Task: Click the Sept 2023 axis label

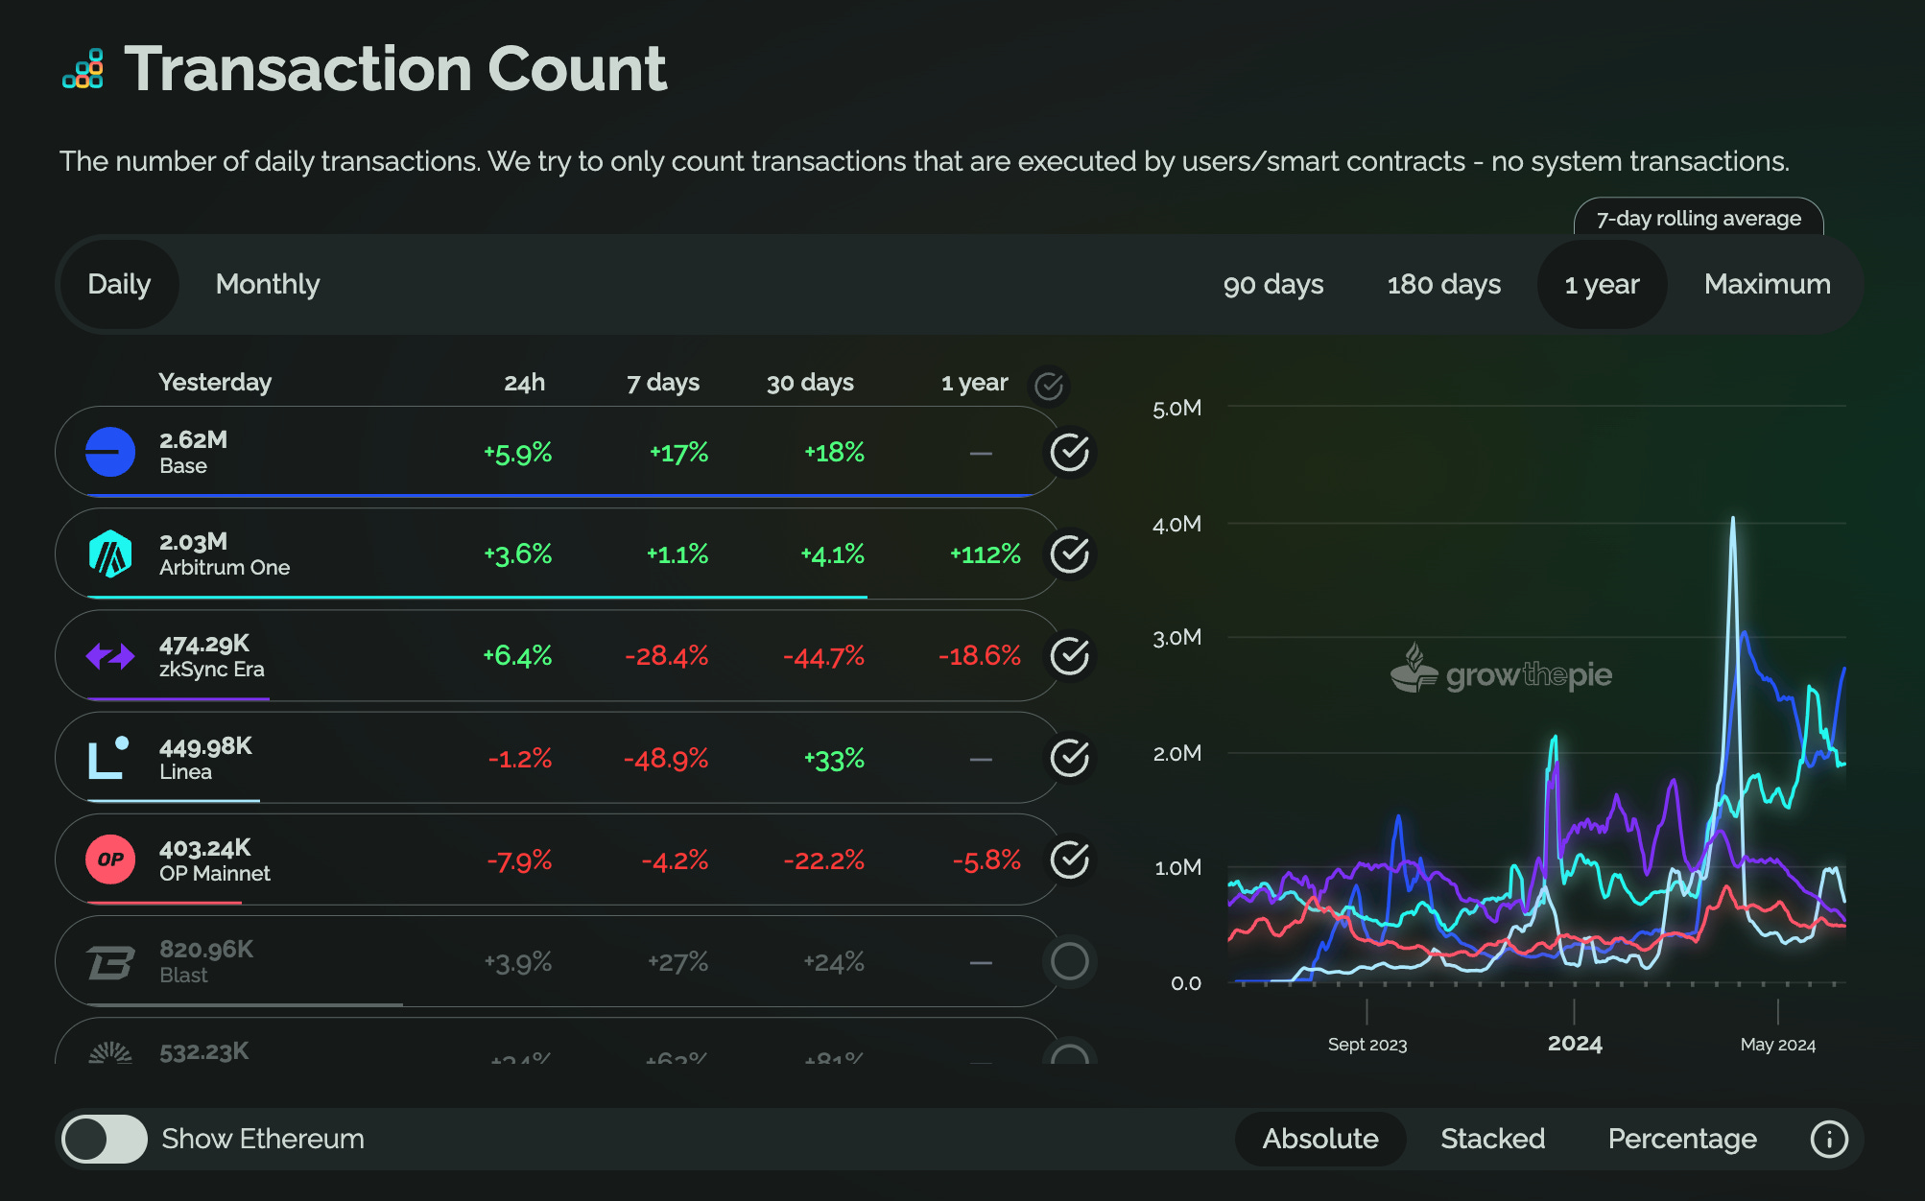Action: click(x=1367, y=1045)
